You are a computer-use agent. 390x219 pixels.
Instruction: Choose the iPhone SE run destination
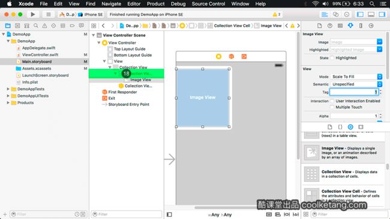tap(91, 14)
